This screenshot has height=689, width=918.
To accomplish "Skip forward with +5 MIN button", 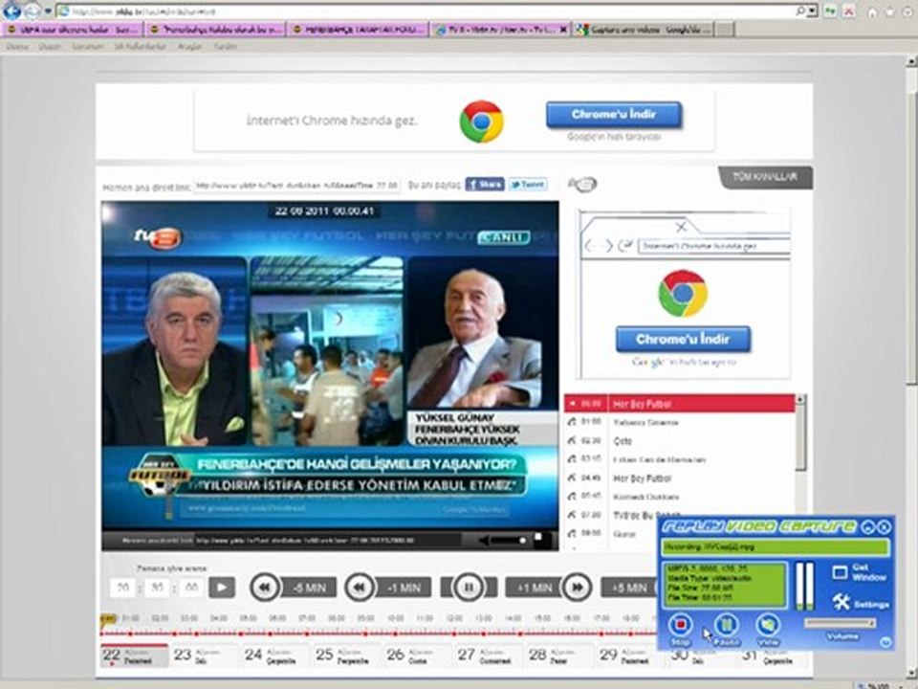I will coord(630,588).
